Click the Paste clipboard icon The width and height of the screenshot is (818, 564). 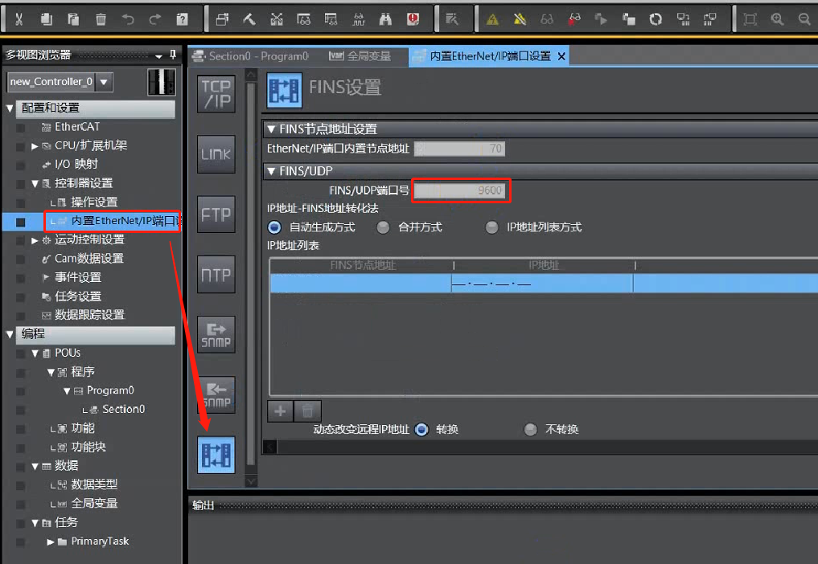point(73,20)
